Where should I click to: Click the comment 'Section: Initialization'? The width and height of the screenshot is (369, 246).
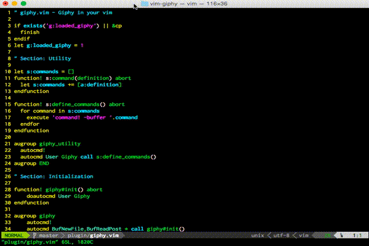click(x=57, y=177)
